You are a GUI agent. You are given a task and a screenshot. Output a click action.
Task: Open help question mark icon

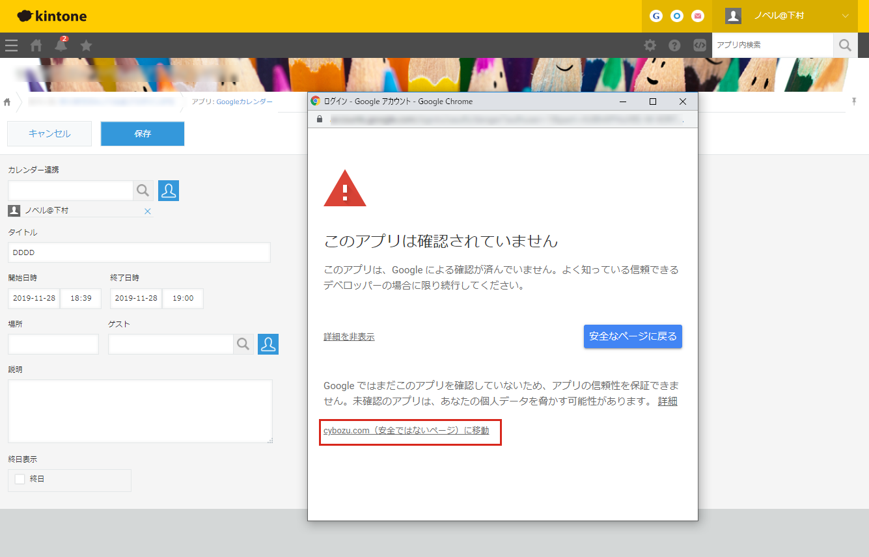674,46
